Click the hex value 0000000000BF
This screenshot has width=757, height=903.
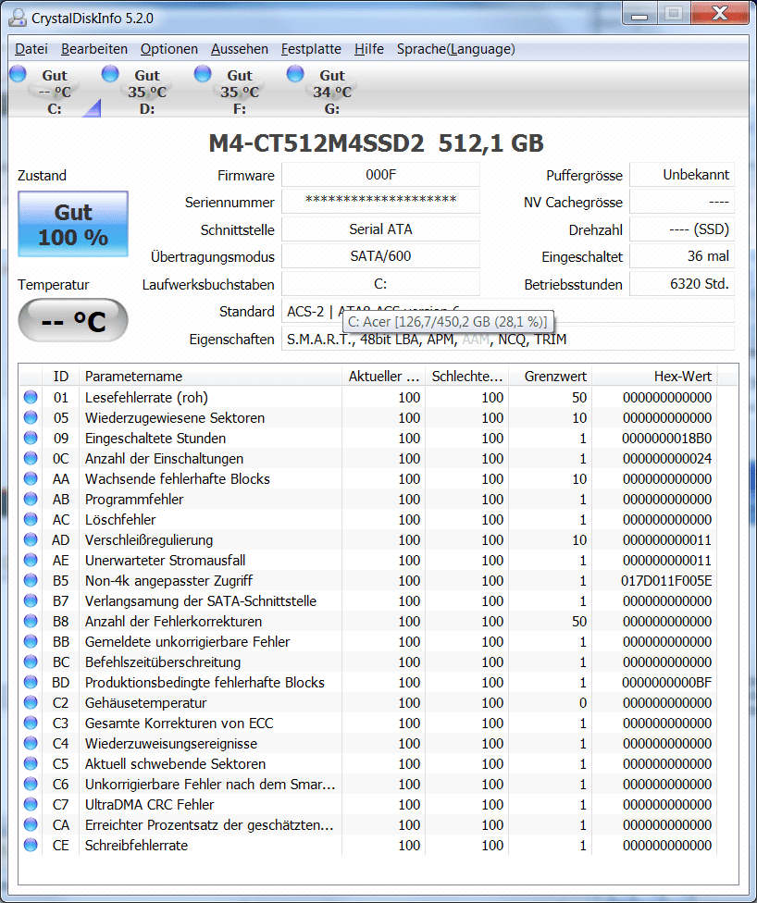click(x=666, y=683)
